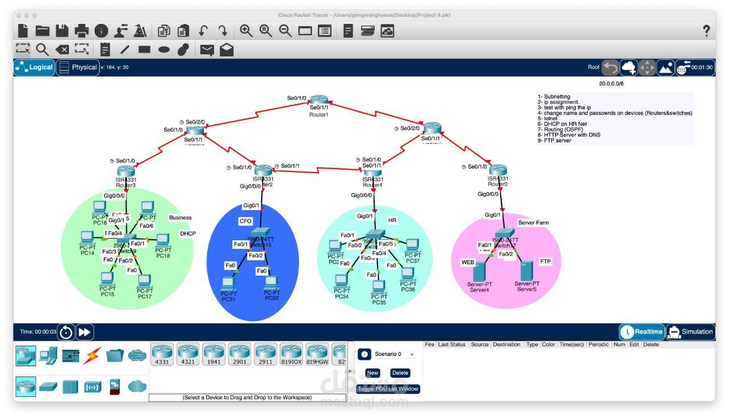Undo the last action
The width and height of the screenshot is (729, 418).
tap(203, 31)
